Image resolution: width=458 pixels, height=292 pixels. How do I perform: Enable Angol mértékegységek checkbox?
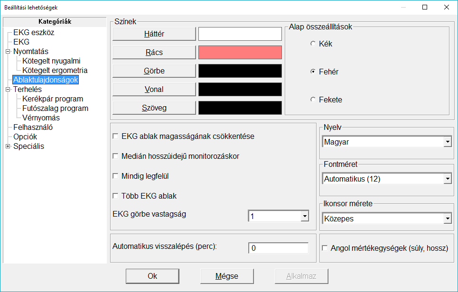pos(325,248)
